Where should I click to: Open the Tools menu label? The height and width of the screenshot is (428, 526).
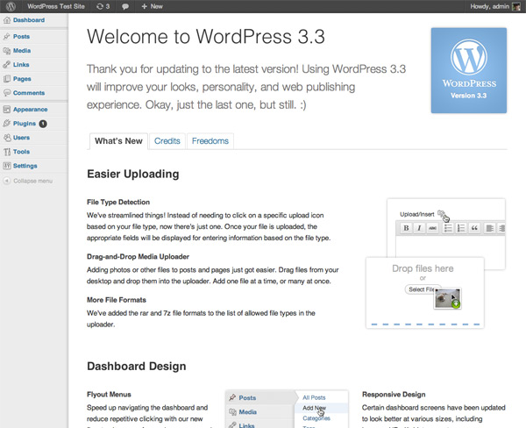coord(21,152)
